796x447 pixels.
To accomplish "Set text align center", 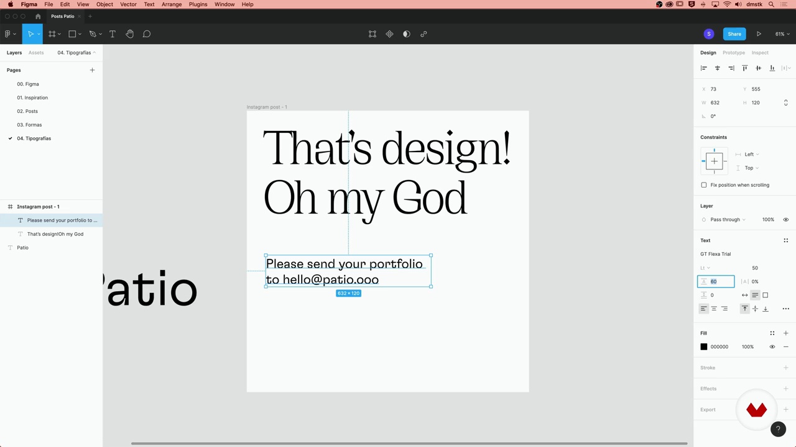I will [714, 309].
